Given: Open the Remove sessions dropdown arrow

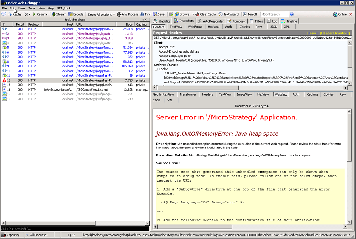Looking at the screenshot, I should pos(30,14).
